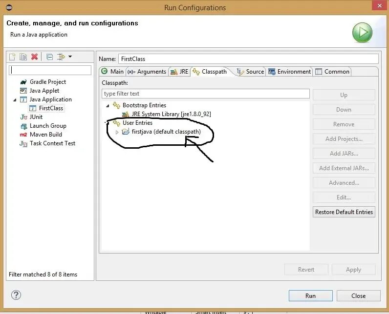
Task: Click the Duplicate launch configuration icon
Action: coord(23,57)
